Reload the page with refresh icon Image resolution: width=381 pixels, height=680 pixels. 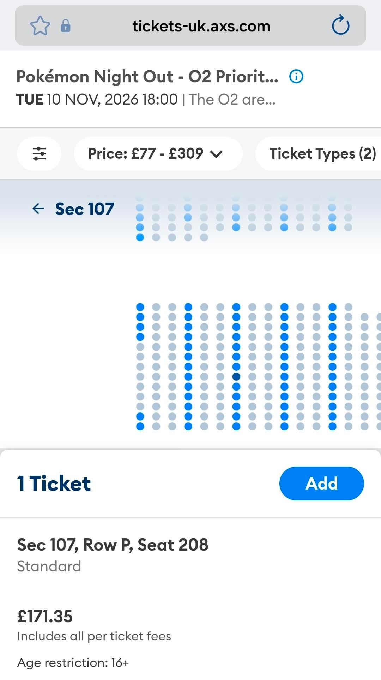click(340, 25)
